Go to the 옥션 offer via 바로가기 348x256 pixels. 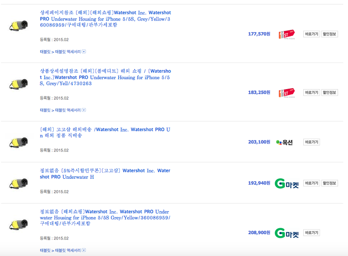pos(311,142)
